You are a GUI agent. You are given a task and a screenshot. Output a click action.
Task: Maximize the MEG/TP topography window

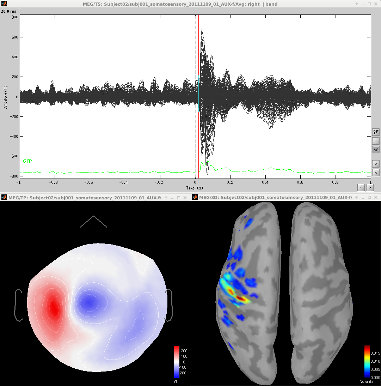click(x=178, y=197)
